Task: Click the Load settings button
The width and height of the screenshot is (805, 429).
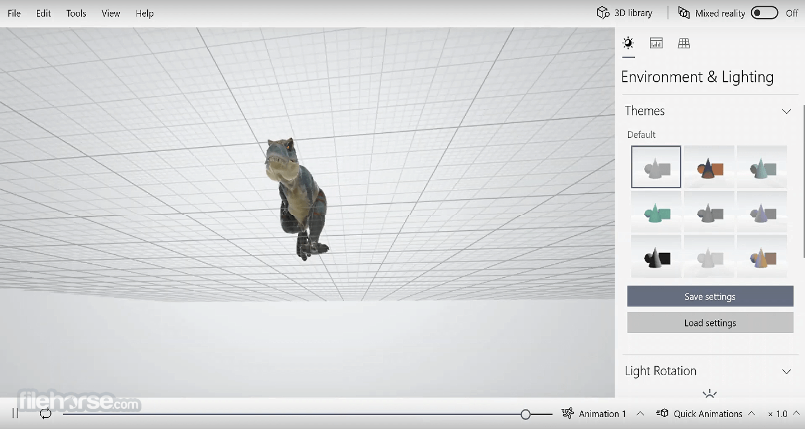Action: pos(710,323)
